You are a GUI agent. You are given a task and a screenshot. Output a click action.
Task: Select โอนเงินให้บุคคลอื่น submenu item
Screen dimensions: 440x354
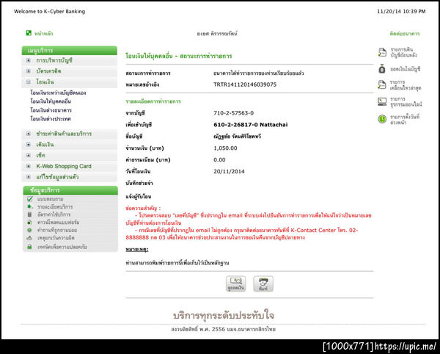click(51, 101)
